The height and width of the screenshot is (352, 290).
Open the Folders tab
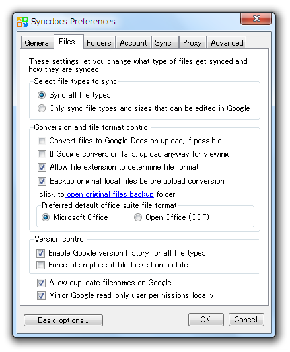99,42
